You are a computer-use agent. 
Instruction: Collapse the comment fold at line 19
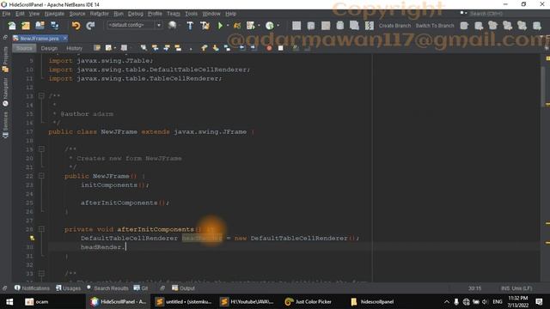(41, 148)
